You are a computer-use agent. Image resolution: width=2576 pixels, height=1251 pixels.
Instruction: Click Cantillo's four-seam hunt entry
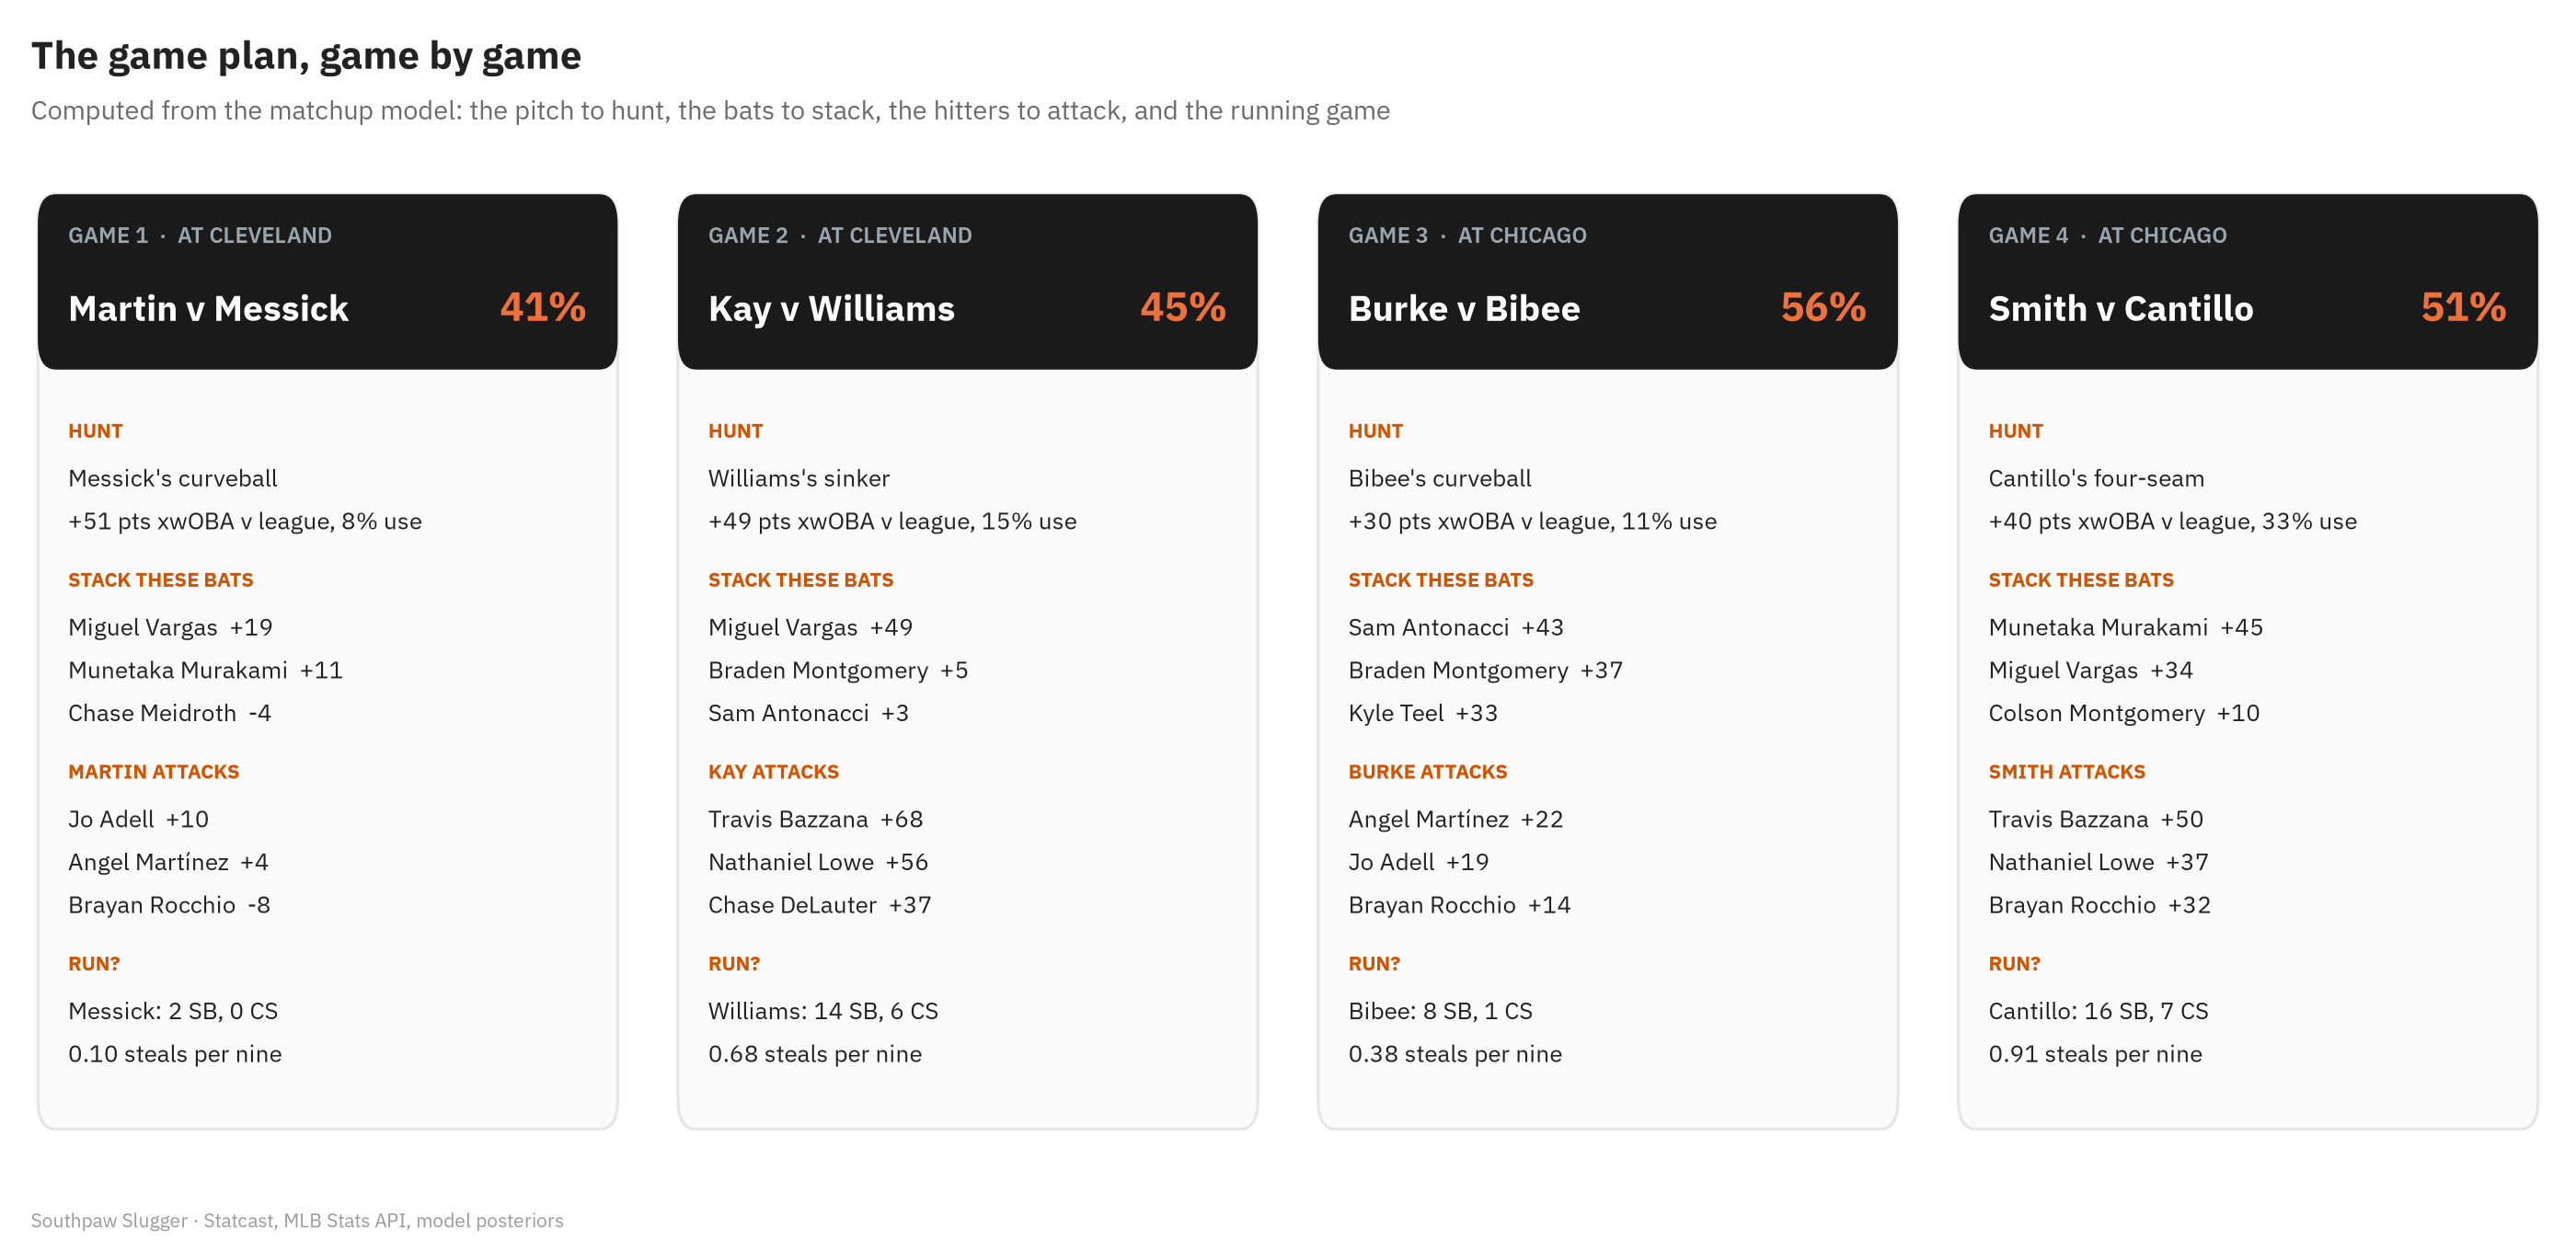(x=2096, y=478)
